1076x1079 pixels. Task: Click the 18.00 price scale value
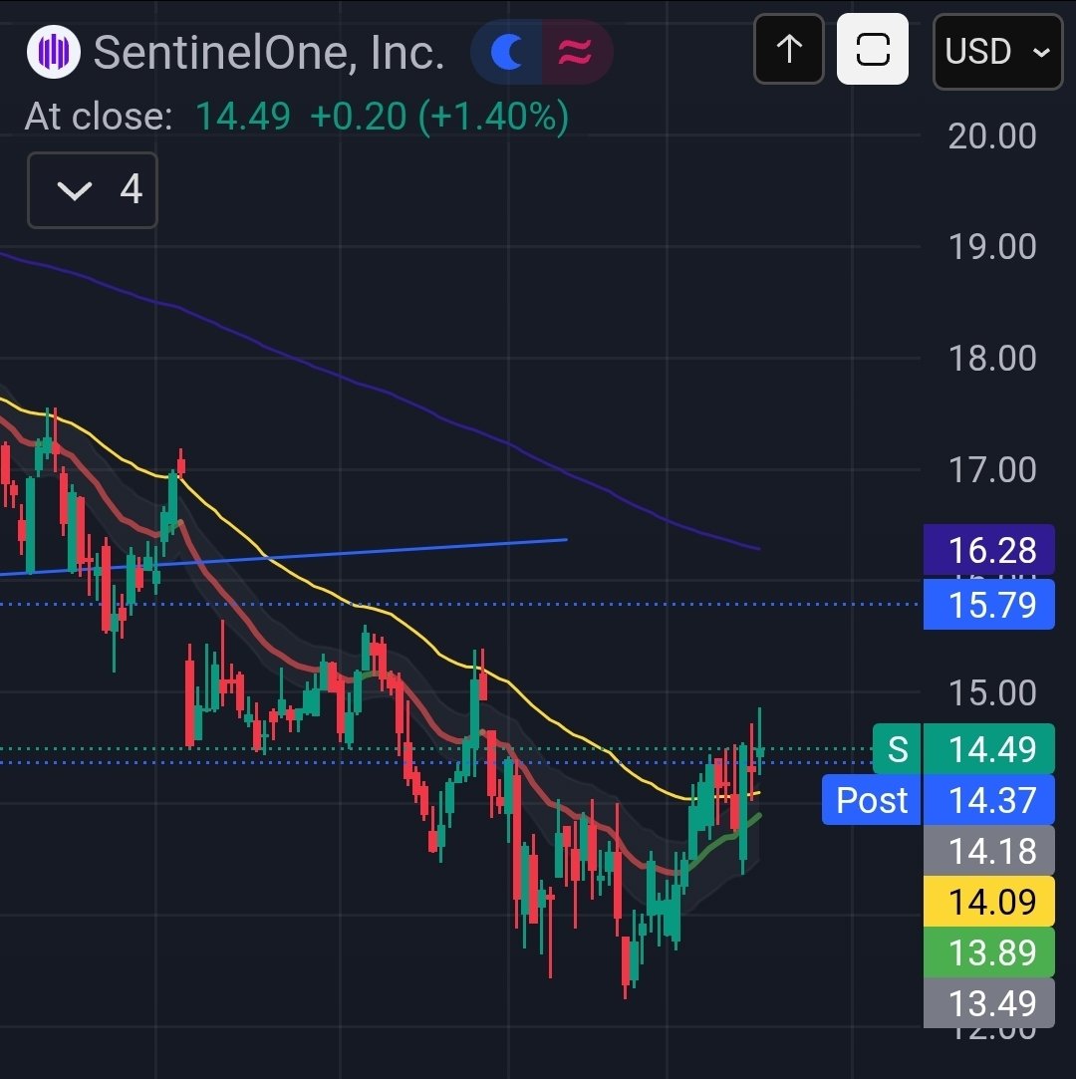992,358
